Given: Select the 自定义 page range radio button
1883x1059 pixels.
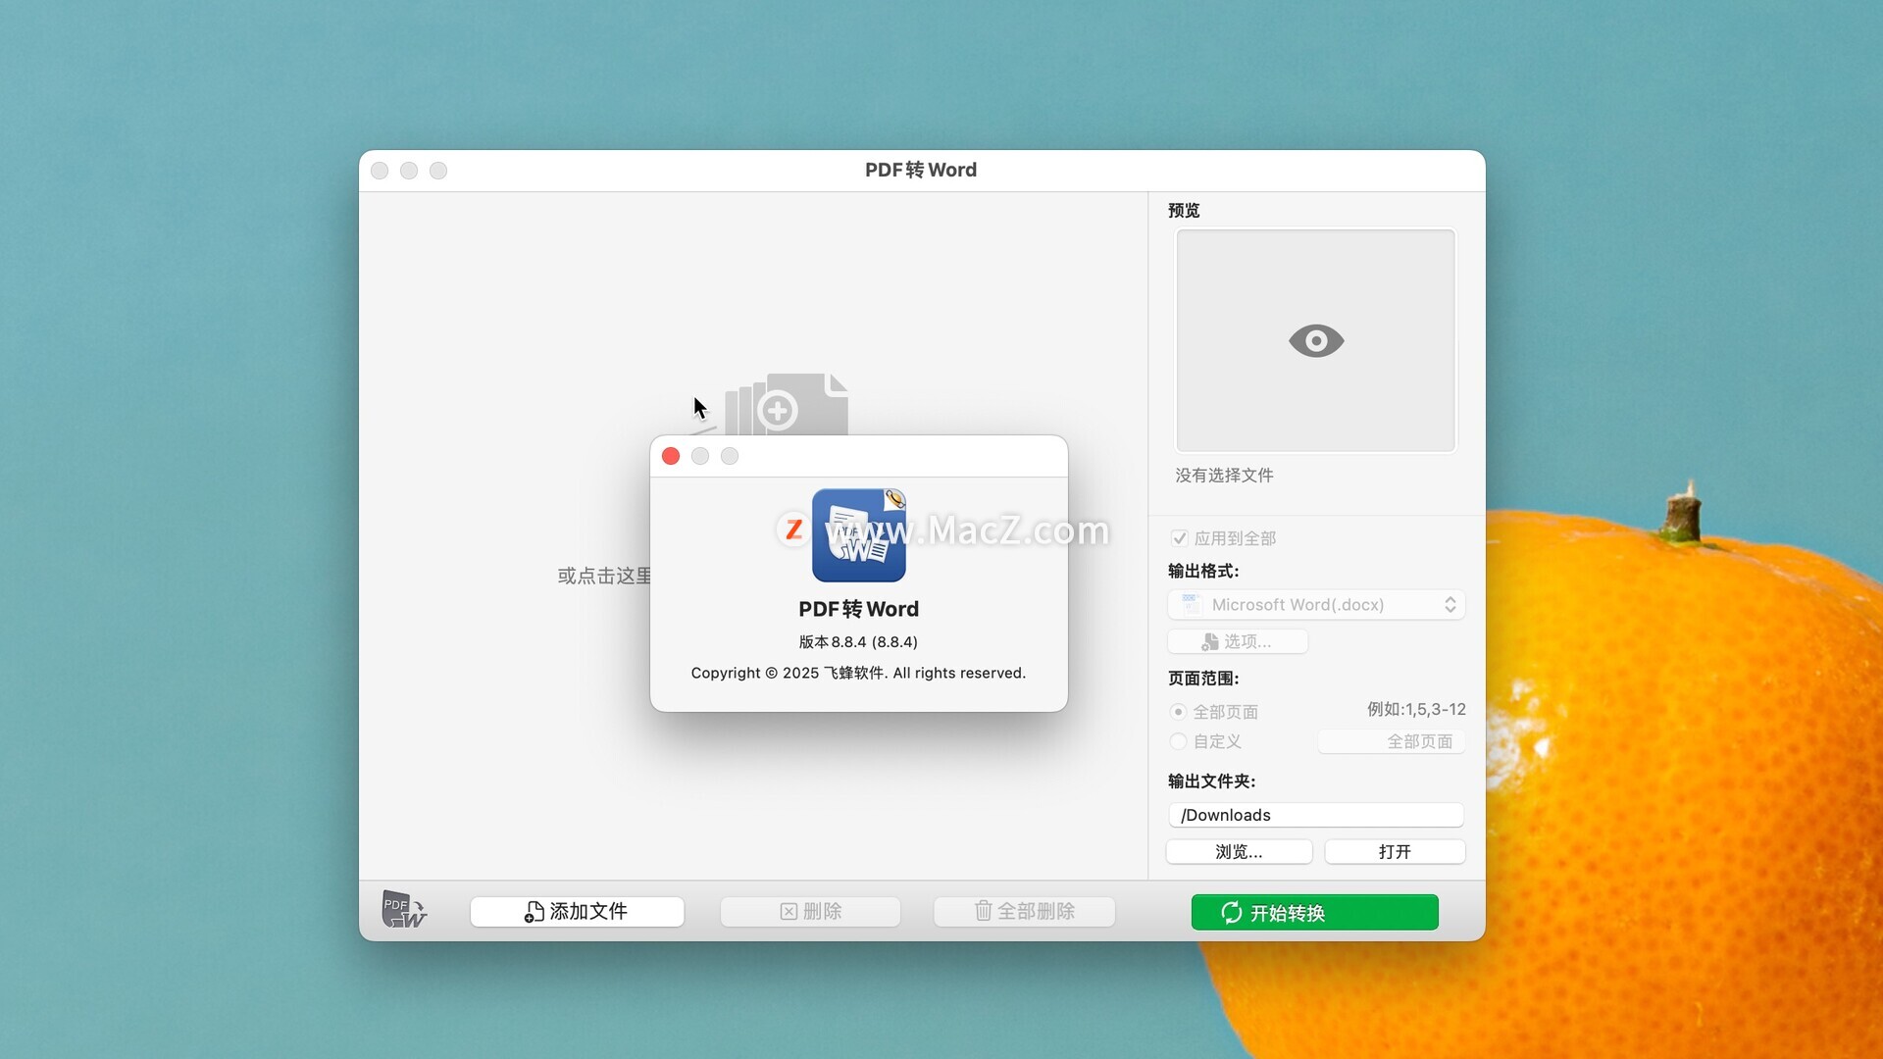Looking at the screenshot, I should tap(1178, 741).
